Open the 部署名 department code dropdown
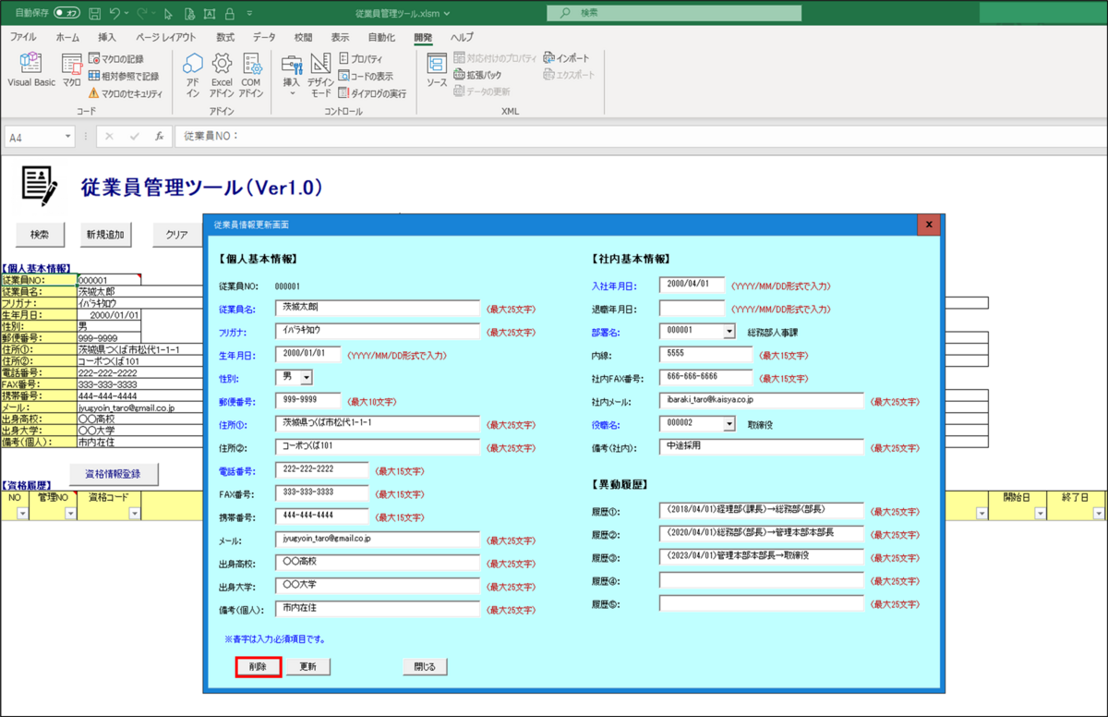1108x717 pixels. pyautogui.click(x=729, y=330)
